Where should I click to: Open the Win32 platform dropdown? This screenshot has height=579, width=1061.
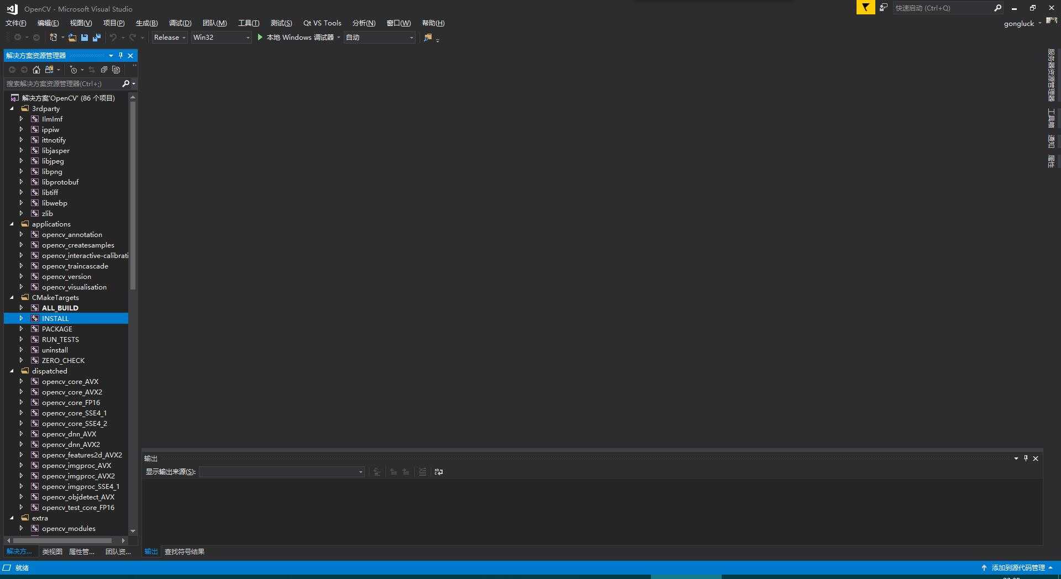click(x=221, y=38)
